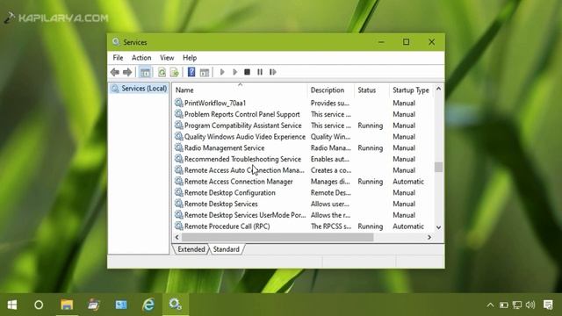Open the View menu
Image resolution: width=562 pixels, height=316 pixels.
[x=167, y=58]
